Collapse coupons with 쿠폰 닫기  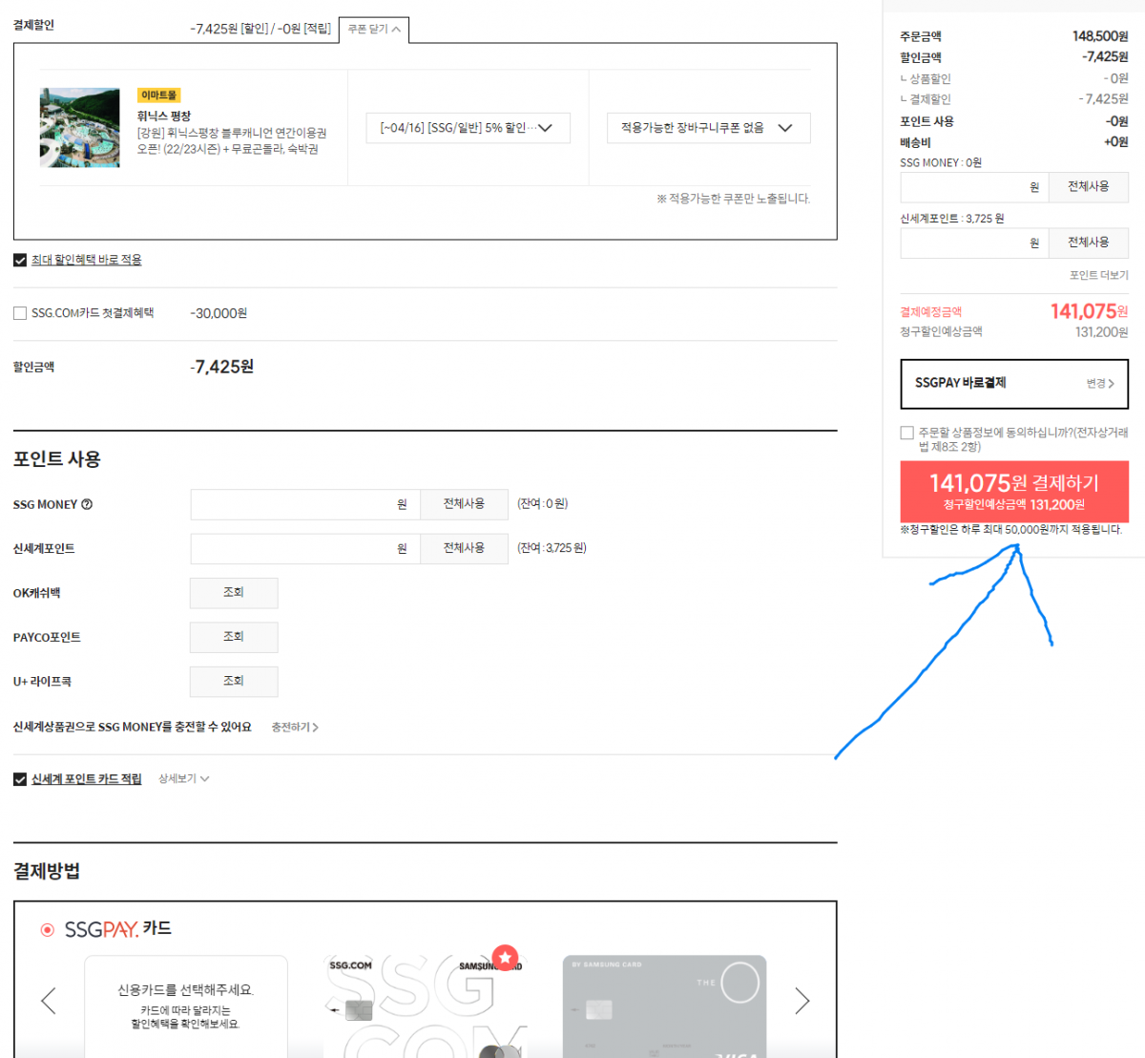(x=374, y=30)
